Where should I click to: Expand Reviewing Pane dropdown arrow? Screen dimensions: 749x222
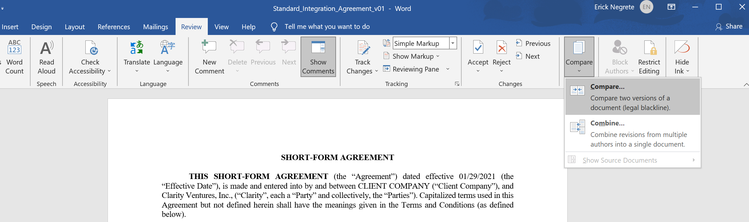point(448,69)
